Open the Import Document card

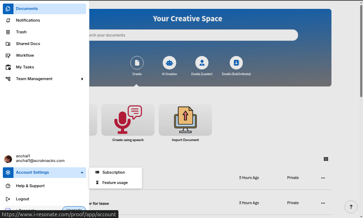pyautogui.click(x=185, y=120)
